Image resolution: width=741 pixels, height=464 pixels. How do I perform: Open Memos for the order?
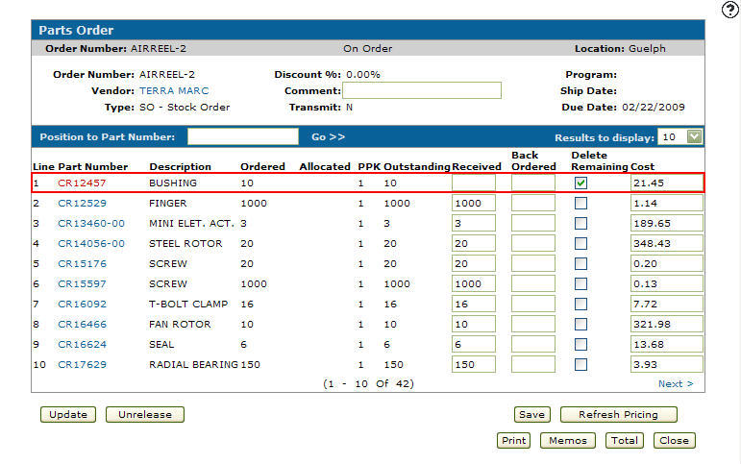(568, 440)
